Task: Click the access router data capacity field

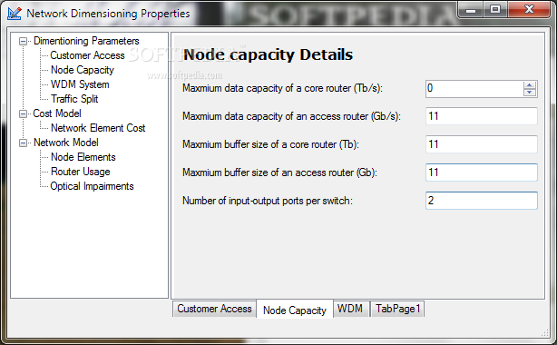Action: click(x=482, y=116)
